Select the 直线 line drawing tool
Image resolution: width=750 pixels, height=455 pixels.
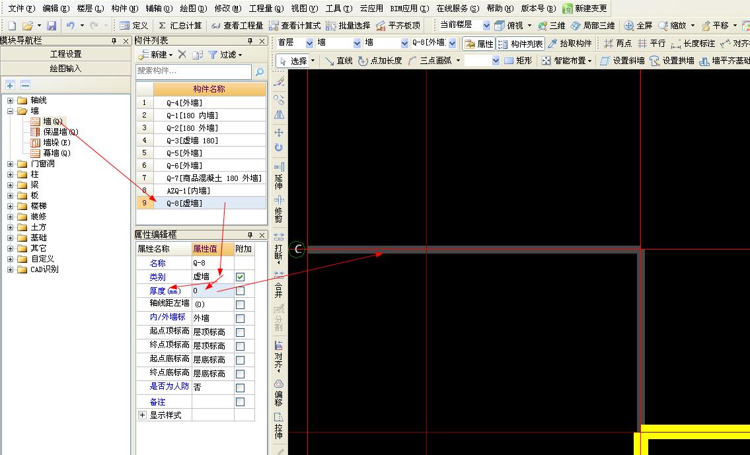click(338, 61)
